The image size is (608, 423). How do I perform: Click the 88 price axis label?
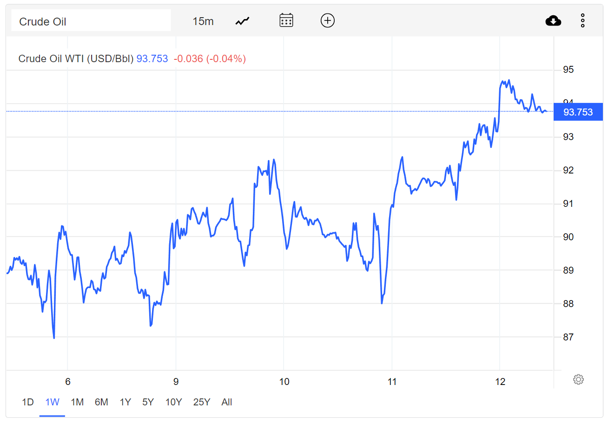[568, 304]
